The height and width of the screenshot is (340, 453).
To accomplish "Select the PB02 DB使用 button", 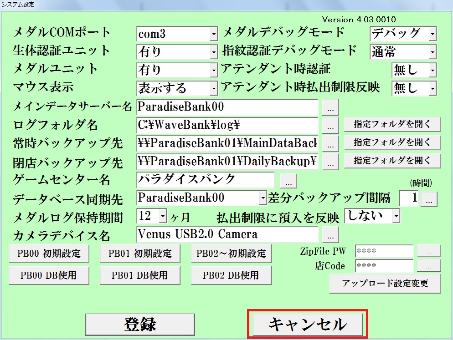I will (231, 276).
